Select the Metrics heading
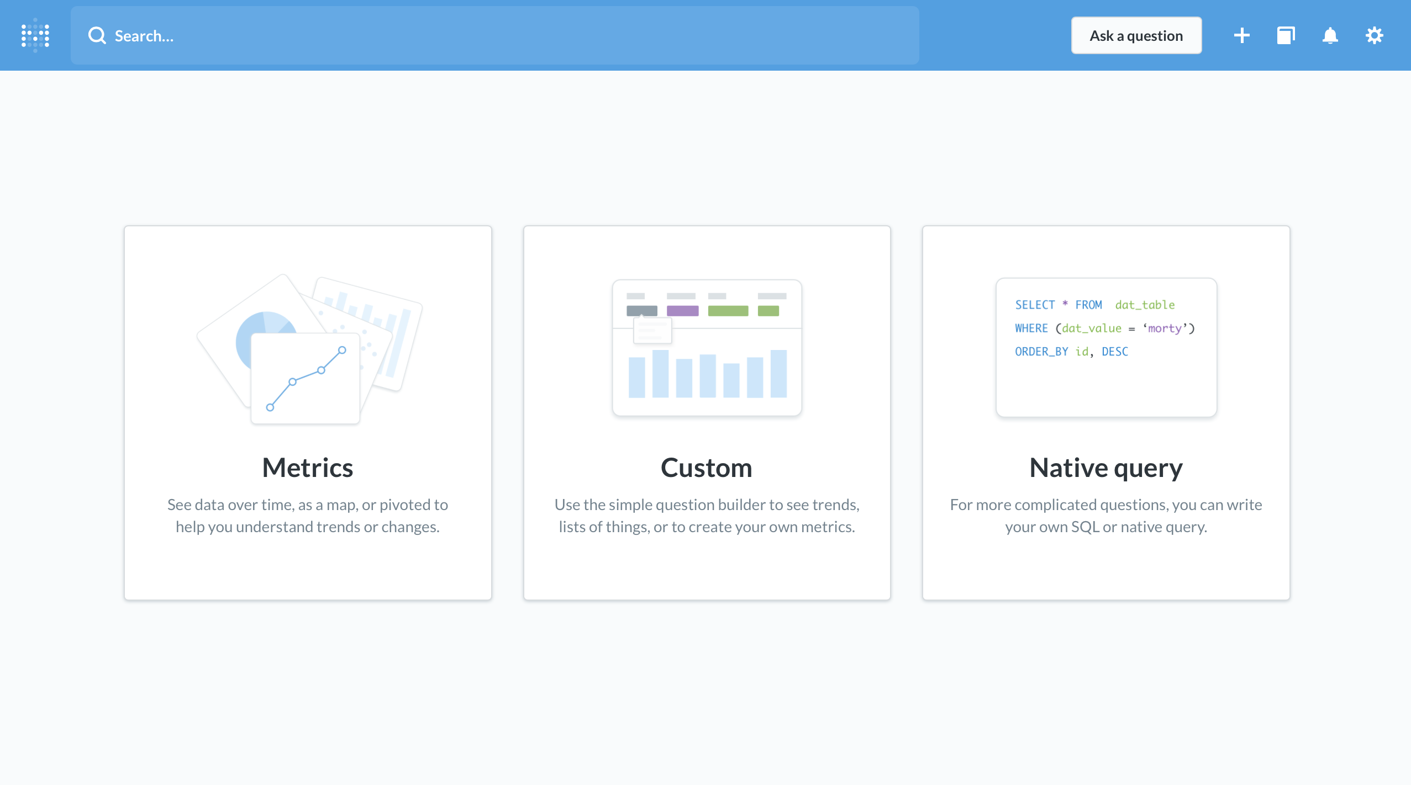Image resolution: width=1411 pixels, height=785 pixels. (308, 468)
